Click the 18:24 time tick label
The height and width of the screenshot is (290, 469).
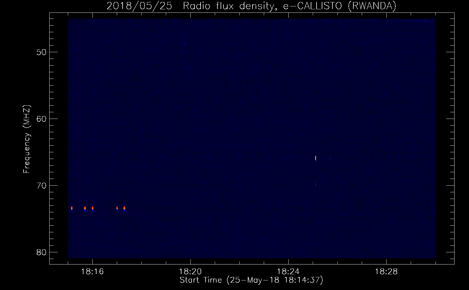coord(288,272)
